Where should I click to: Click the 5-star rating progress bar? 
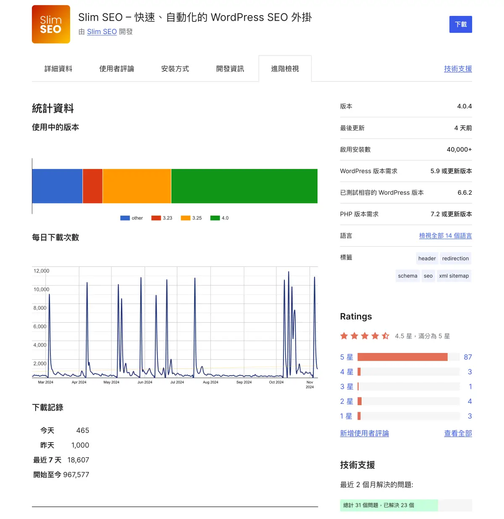(x=409, y=357)
